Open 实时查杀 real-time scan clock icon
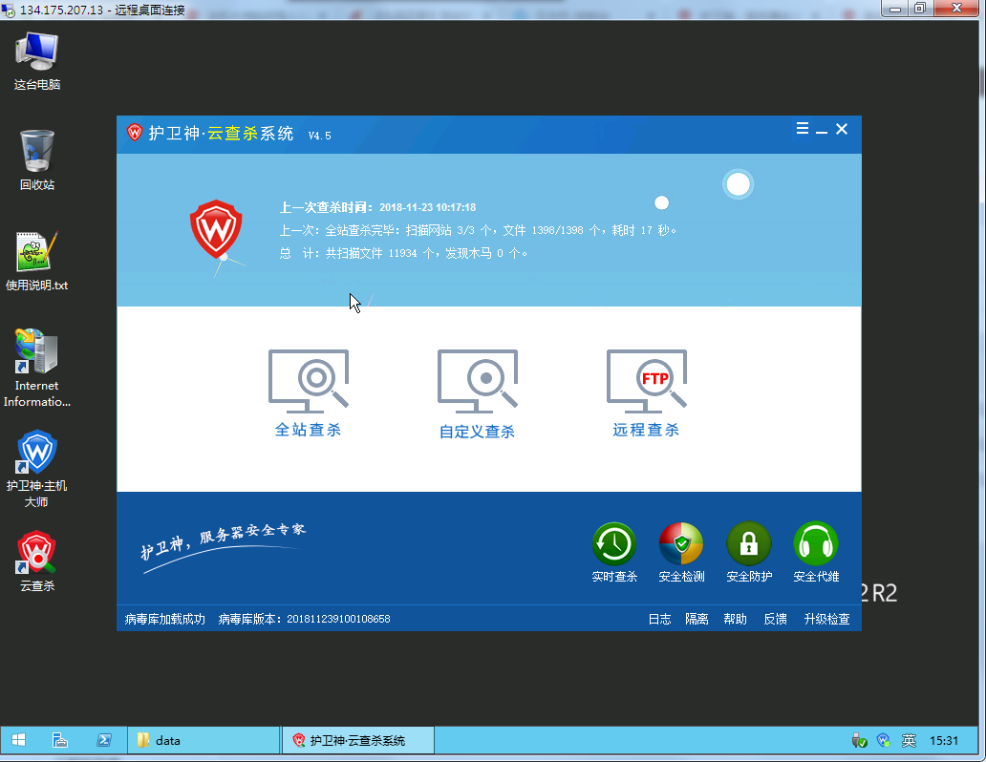Image resolution: width=986 pixels, height=762 pixels. tap(614, 553)
